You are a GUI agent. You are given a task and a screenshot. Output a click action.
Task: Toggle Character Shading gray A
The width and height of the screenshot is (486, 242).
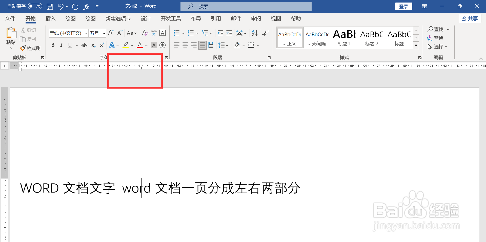tap(154, 45)
